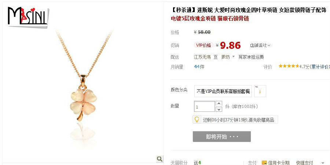Click the credit card installment icon

pyautogui.click(x=264, y=163)
